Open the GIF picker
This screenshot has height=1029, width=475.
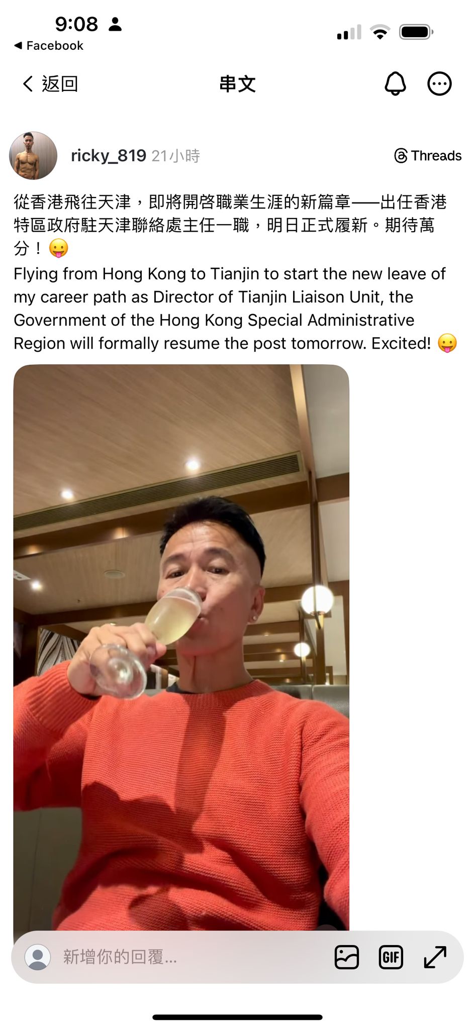(x=391, y=957)
